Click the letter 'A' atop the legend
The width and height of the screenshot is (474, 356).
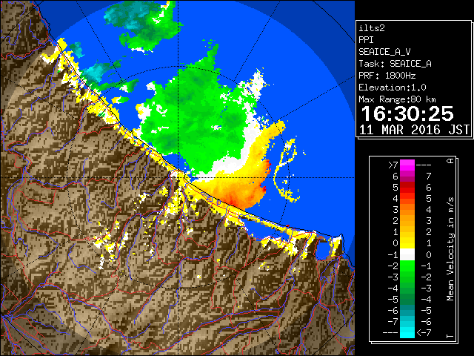pyautogui.click(x=450, y=161)
